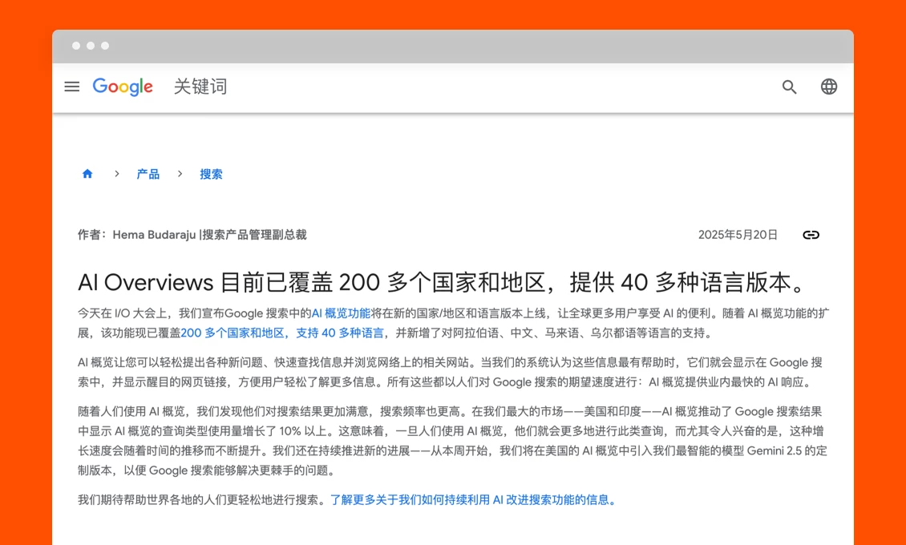The width and height of the screenshot is (906, 545).
Task: Navigate to the 搜索 breadcrumb
Action: pos(211,174)
